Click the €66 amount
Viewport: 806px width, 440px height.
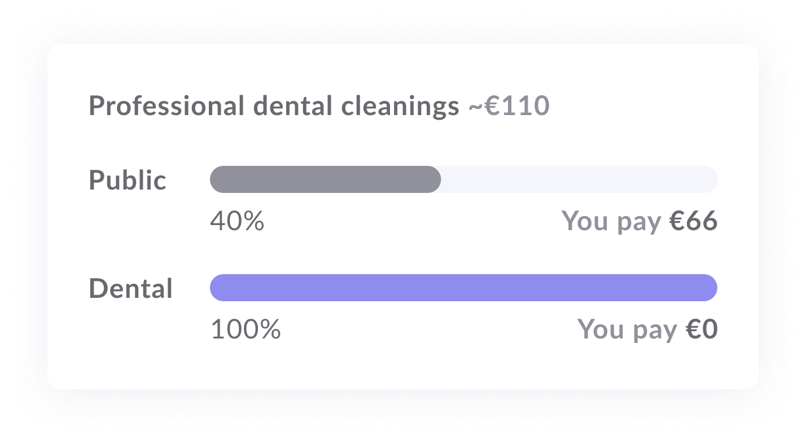(693, 221)
